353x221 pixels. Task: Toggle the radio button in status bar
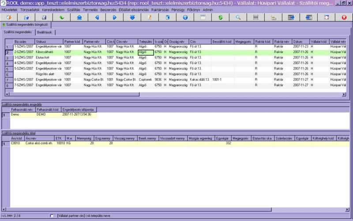tap(52, 216)
